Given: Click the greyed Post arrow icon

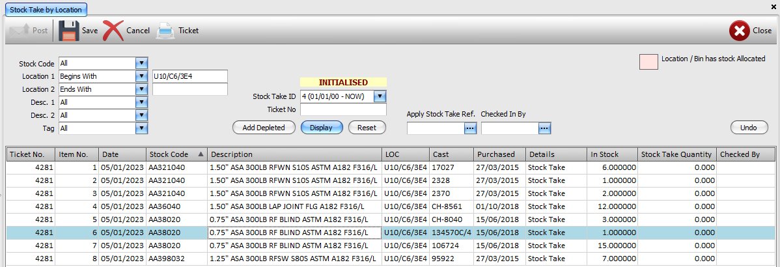Looking at the screenshot, I should coord(18,31).
